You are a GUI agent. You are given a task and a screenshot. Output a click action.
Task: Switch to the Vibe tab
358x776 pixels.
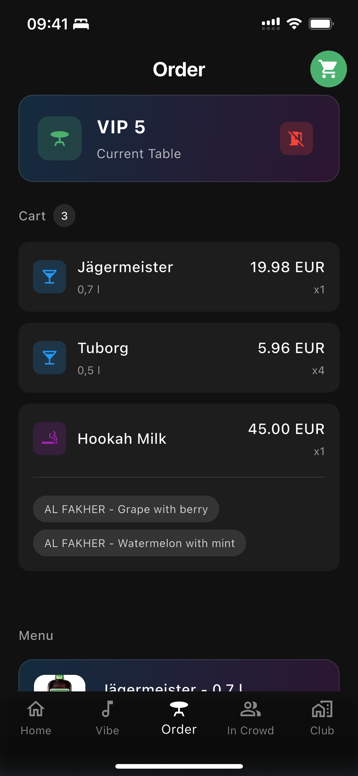[107, 718]
